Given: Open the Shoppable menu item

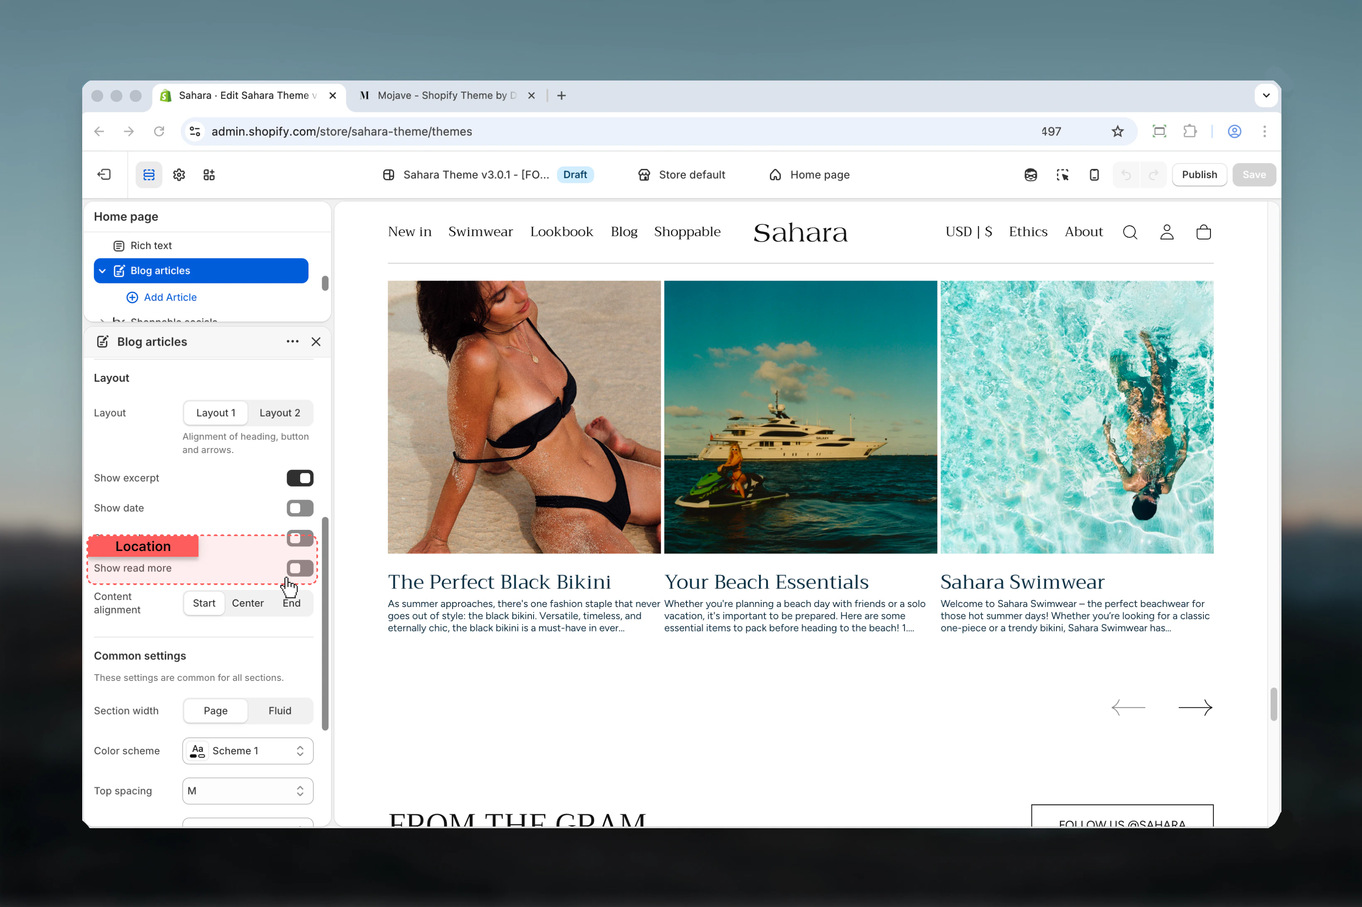Looking at the screenshot, I should tap(687, 232).
